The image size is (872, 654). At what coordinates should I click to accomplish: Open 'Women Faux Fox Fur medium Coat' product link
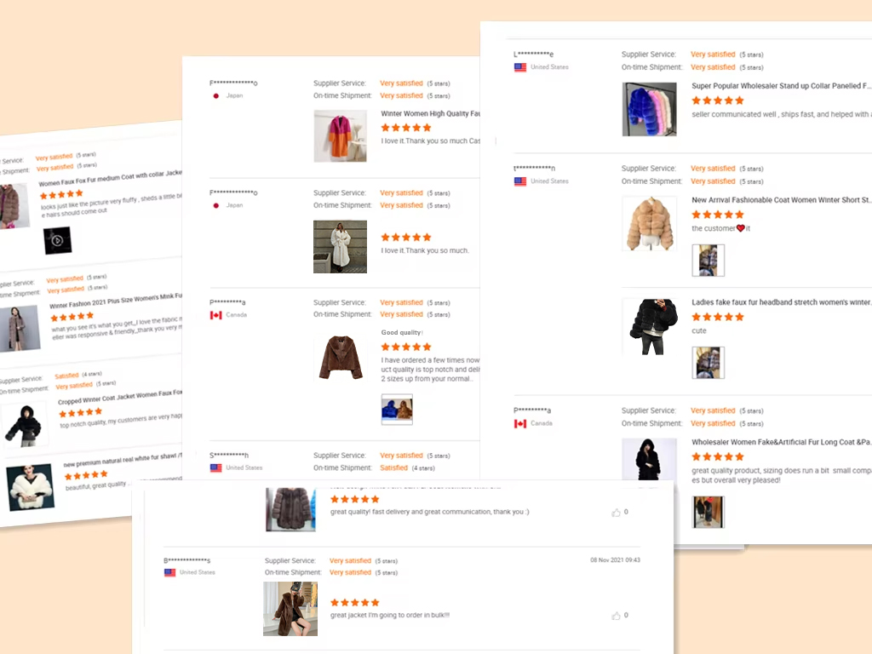point(110,178)
